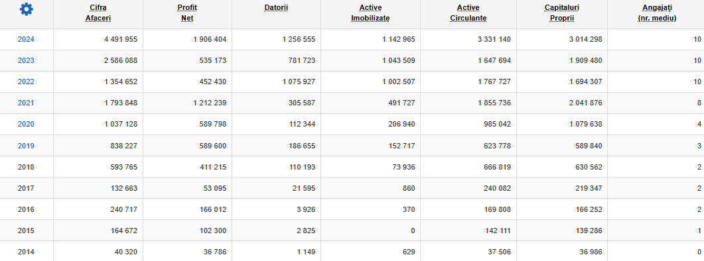Click the net profit value 1 212 239
This screenshot has width=704, height=261.
coord(210,103)
